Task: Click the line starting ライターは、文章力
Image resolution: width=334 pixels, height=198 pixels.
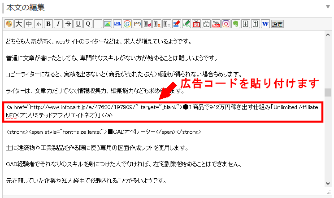Action: (95, 91)
